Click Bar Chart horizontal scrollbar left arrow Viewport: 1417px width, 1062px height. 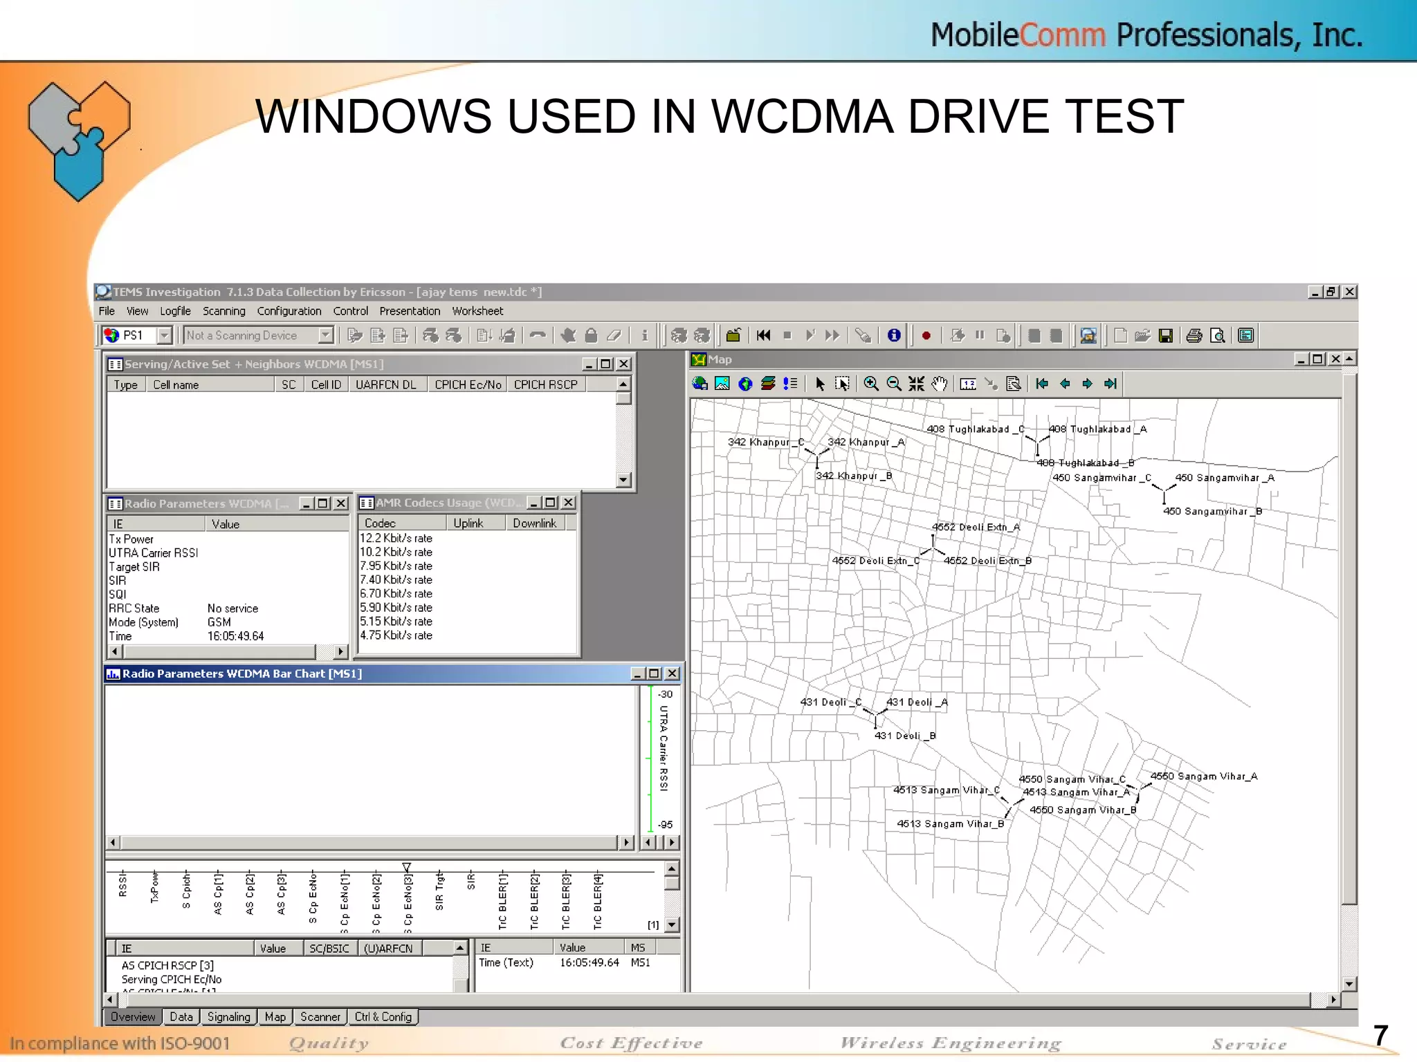pos(113,842)
